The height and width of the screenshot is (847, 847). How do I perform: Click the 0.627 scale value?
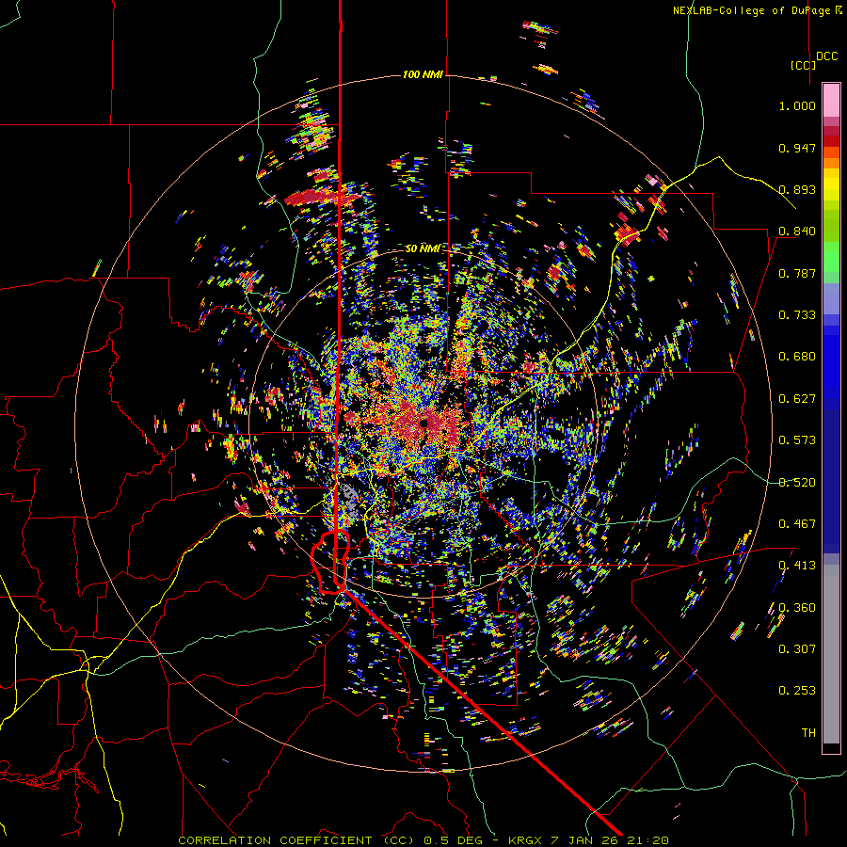click(797, 399)
